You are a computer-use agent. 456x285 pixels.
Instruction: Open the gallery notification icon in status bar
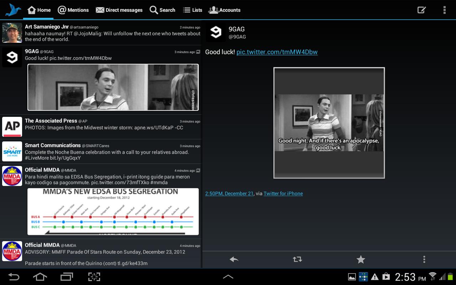352,277
